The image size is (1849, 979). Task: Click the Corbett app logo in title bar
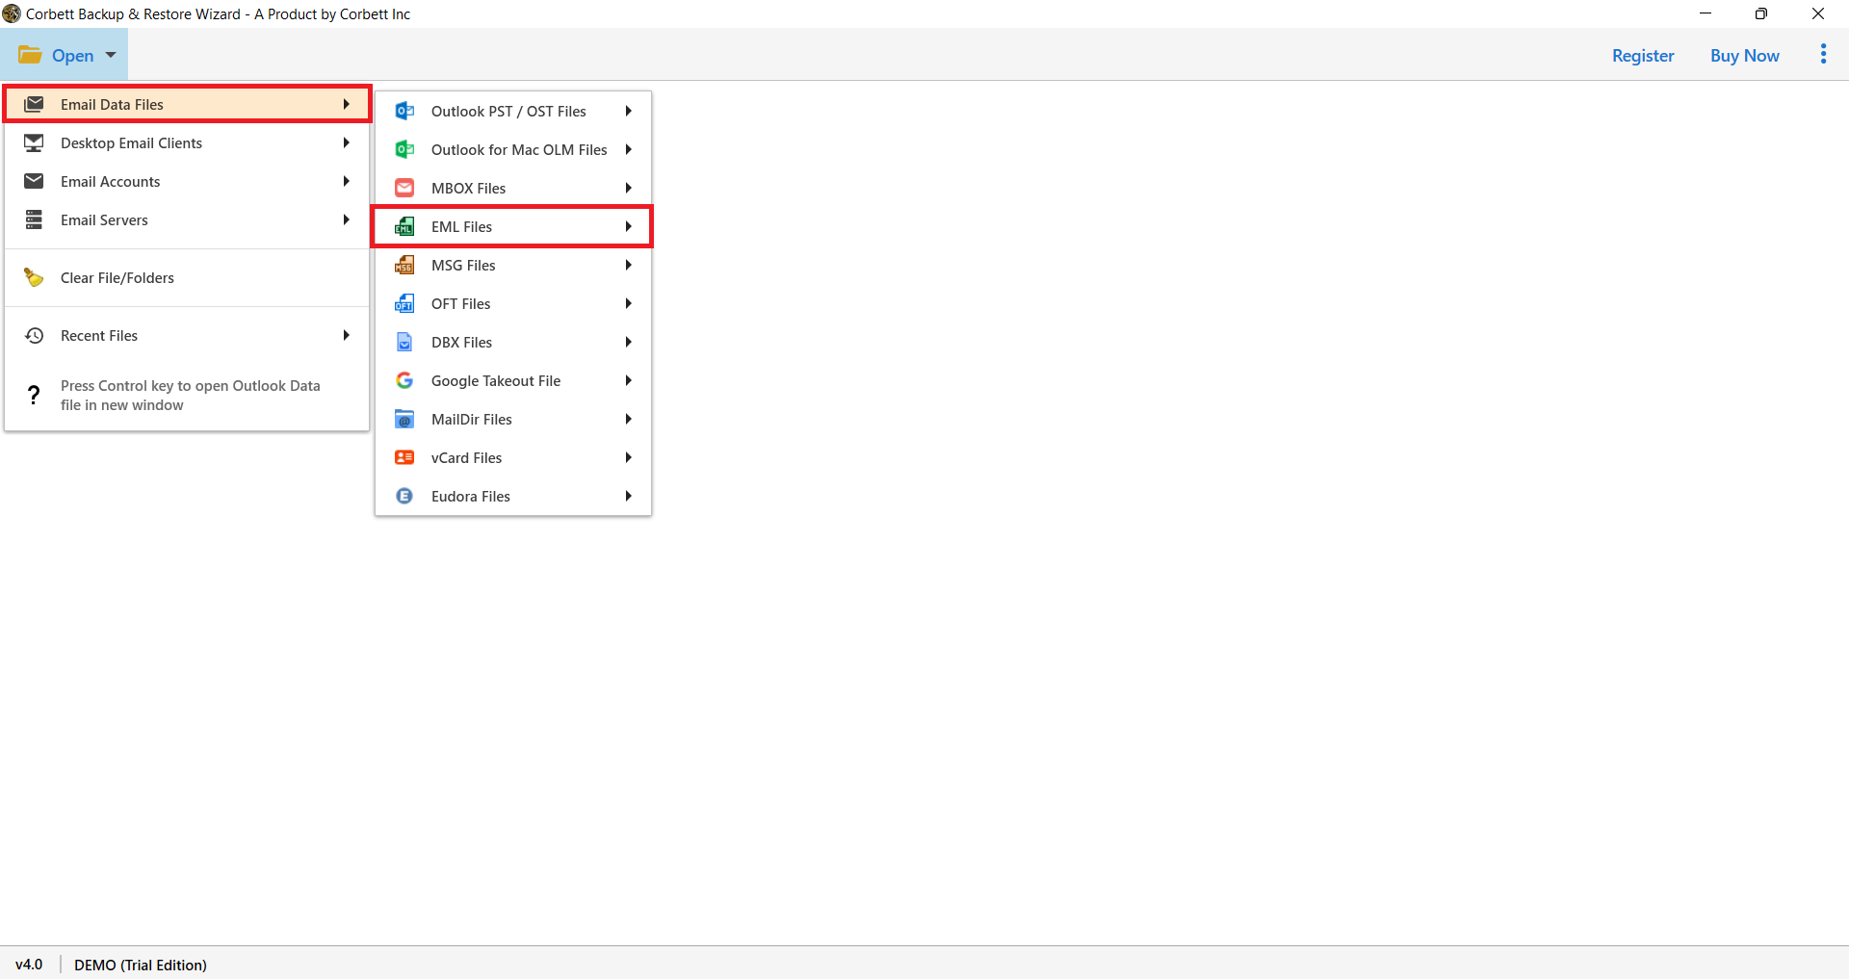pos(12,13)
